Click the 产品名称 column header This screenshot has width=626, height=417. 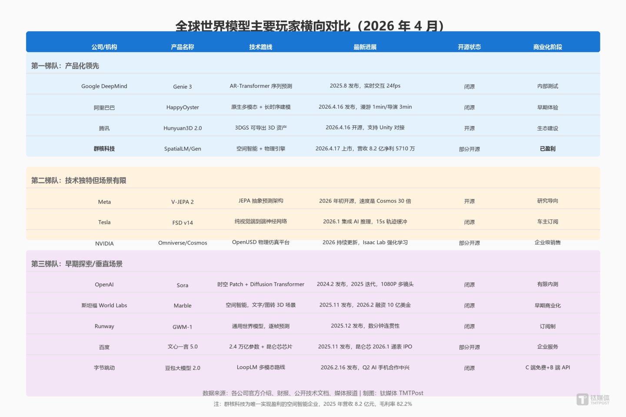pos(183,46)
